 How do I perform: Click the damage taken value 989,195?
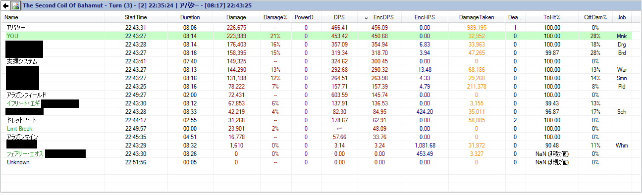(x=477, y=28)
